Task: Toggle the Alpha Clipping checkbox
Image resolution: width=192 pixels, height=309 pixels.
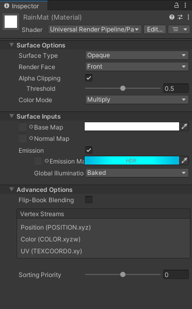Action: point(89,78)
